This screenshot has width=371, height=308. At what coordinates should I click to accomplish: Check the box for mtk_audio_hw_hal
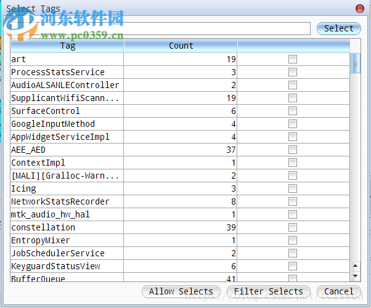click(x=293, y=214)
